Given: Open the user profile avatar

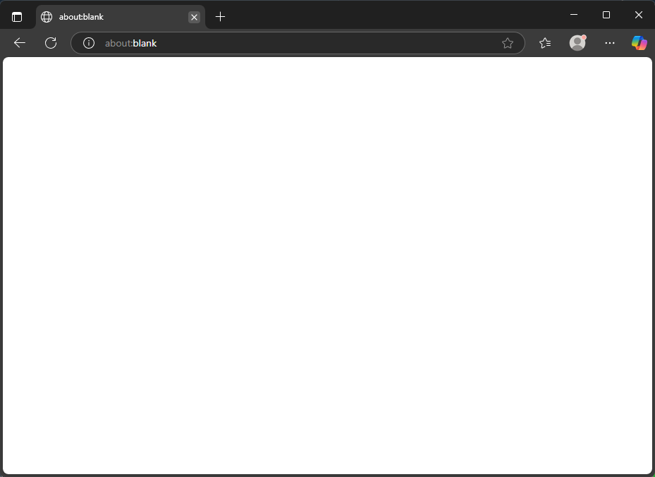Looking at the screenshot, I should (x=577, y=43).
